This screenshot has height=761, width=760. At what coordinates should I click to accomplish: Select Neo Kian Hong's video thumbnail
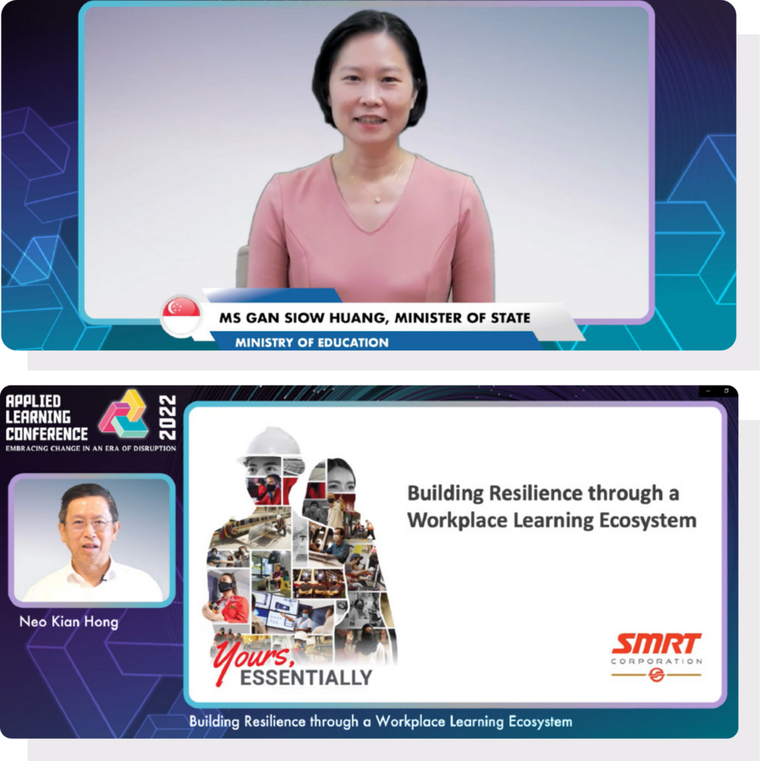[x=91, y=541]
